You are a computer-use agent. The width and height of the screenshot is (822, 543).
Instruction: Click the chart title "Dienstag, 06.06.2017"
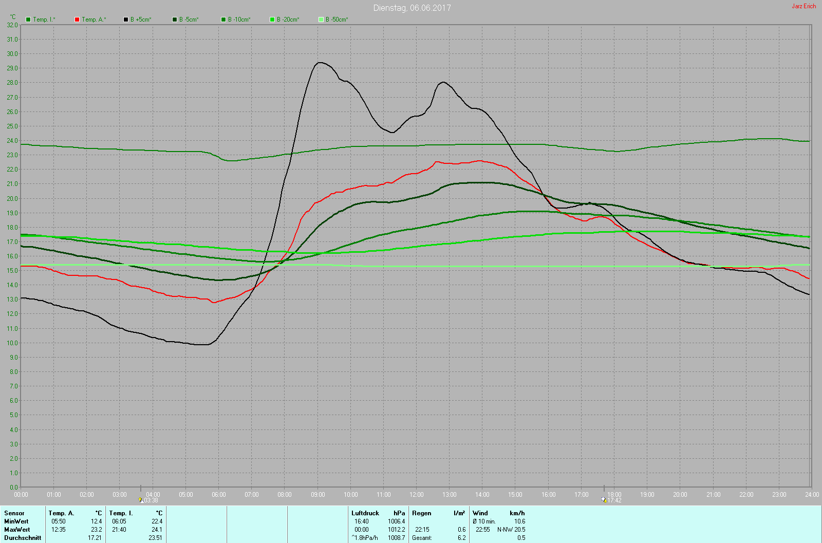tap(412, 8)
